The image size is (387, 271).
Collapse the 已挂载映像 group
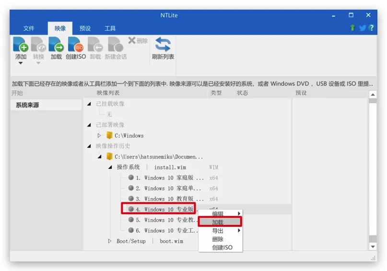(89, 104)
